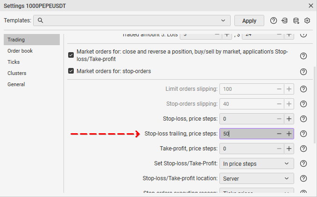The width and height of the screenshot is (317, 197).
Task: Decrease Stop-loss trailing price steps with minus
Action: (279, 134)
